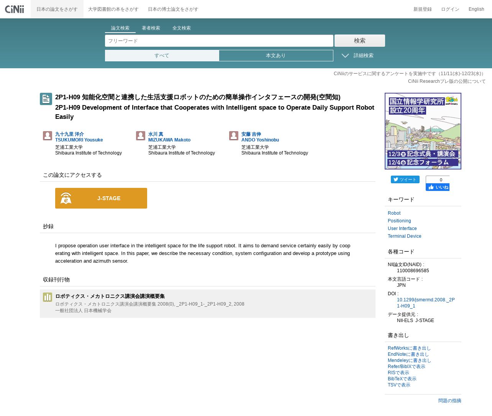492x416 pixels.
Task: Select the 本文あり filter toggle
Action: 276,56
